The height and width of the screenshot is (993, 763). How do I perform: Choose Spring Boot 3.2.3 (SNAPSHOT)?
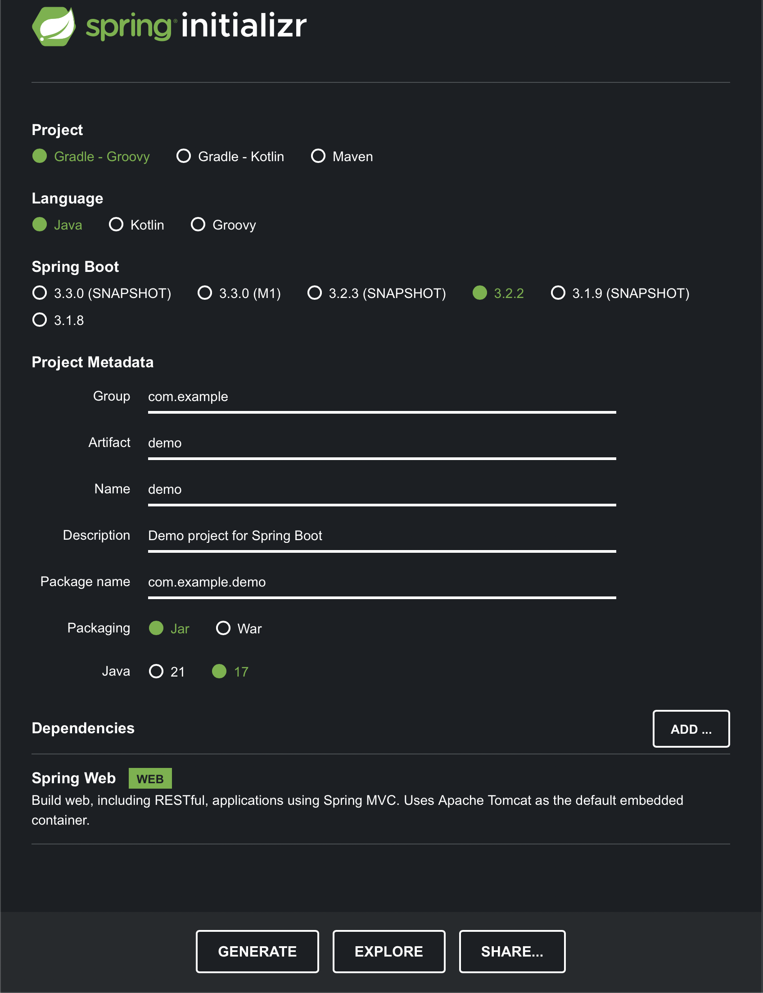pyautogui.click(x=376, y=293)
